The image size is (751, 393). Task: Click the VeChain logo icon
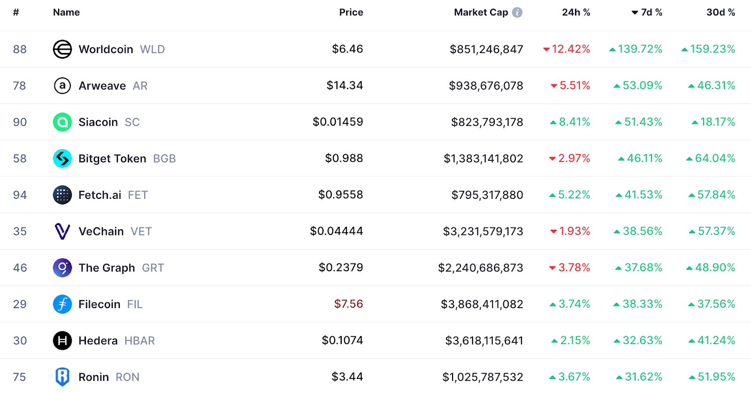(x=62, y=231)
